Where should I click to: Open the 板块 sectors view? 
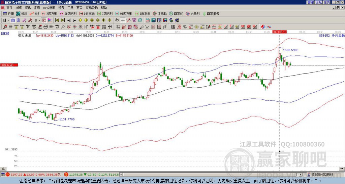click(x=22, y=13)
